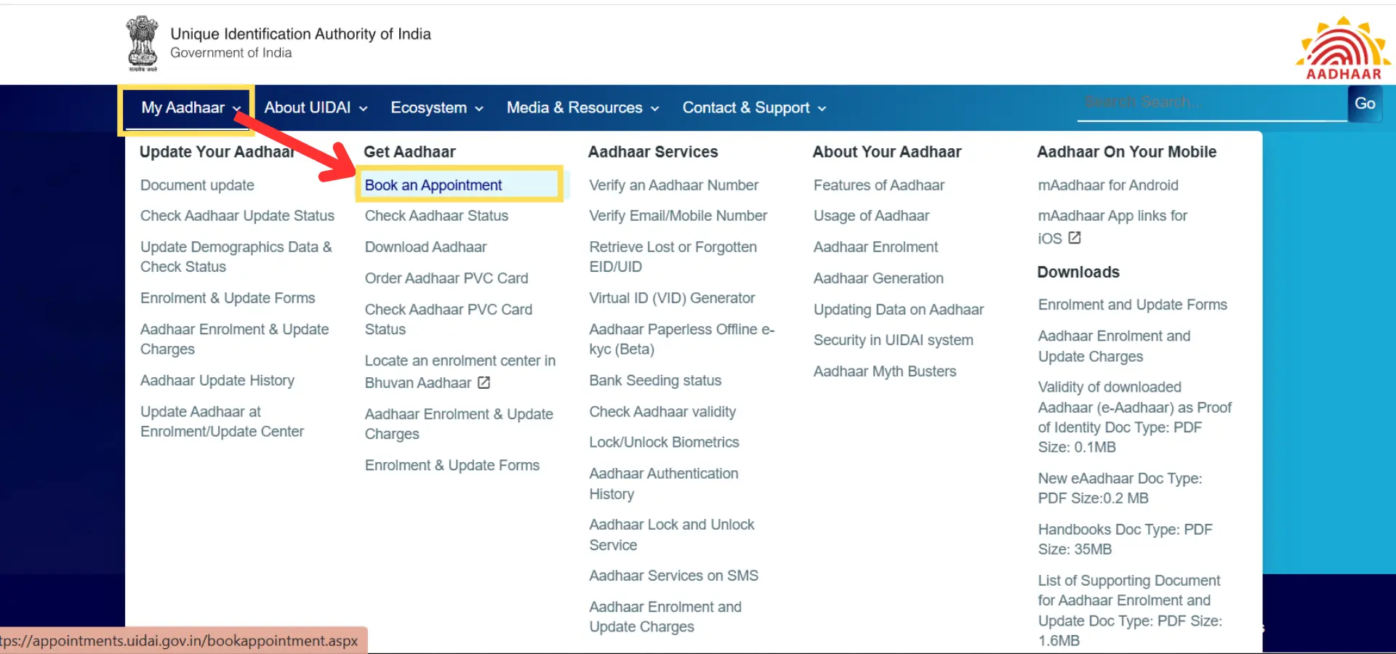This screenshot has height=654, width=1396.
Task: Expand the My Aadhaar chevron
Action: pos(237,109)
